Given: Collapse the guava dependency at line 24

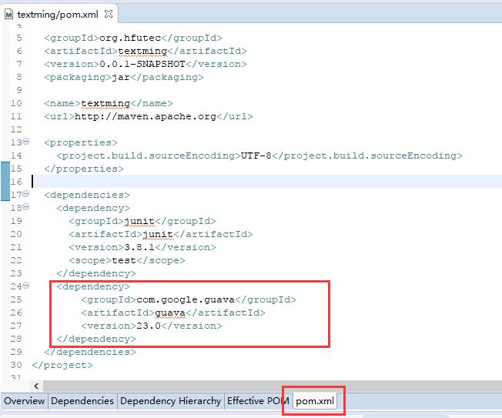Looking at the screenshot, I should pos(26,285).
